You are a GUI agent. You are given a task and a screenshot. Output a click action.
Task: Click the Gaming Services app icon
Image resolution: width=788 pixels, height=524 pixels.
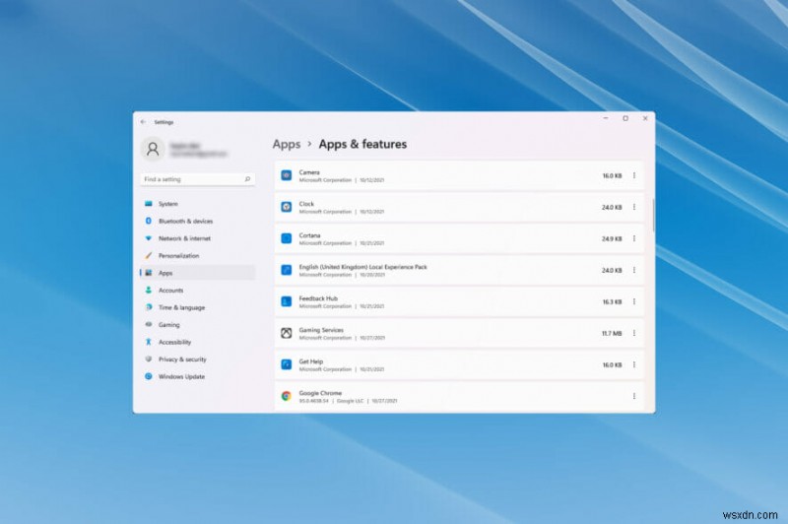(x=286, y=333)
